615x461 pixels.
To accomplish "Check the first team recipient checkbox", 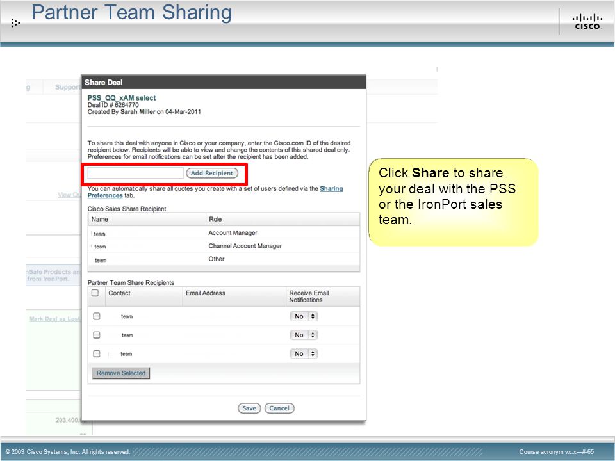I will coord(97,316).
